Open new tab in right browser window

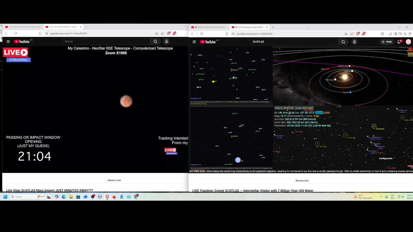point(273,27)
